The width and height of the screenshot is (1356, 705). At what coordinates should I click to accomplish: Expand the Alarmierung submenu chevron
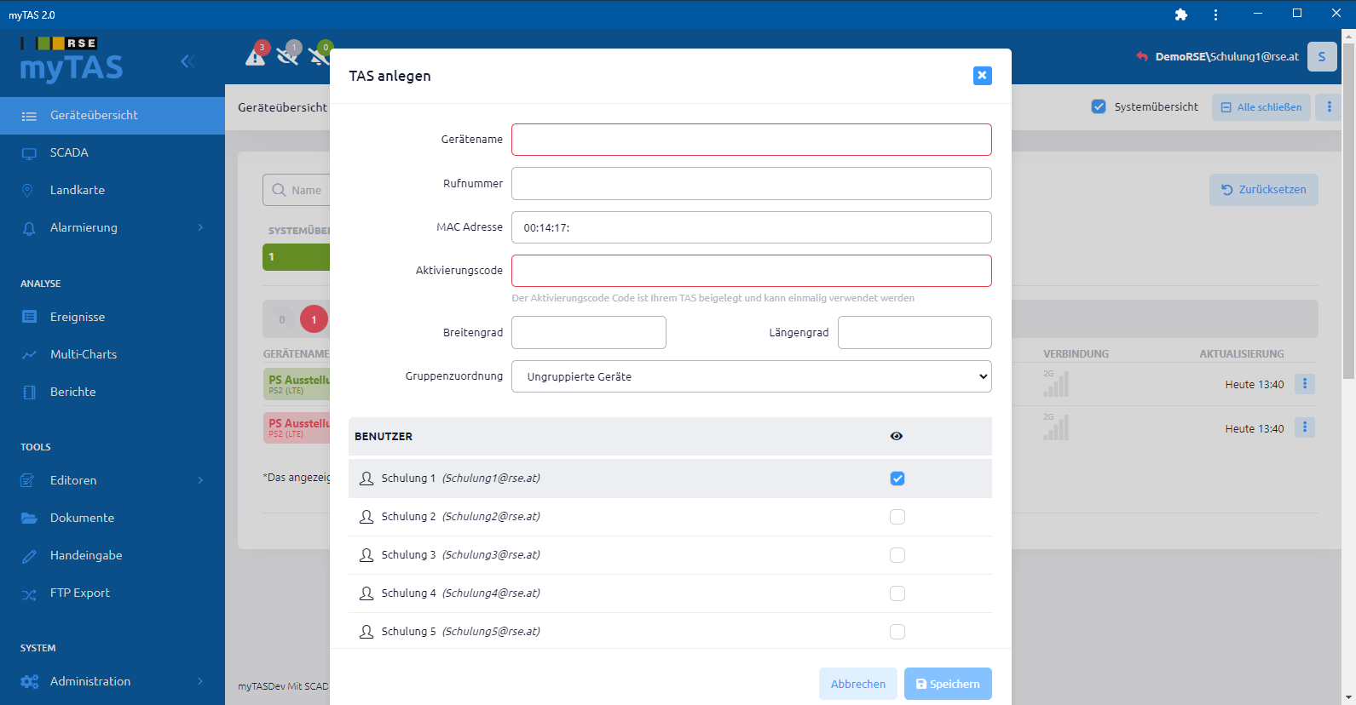click(x=201, y=227)
